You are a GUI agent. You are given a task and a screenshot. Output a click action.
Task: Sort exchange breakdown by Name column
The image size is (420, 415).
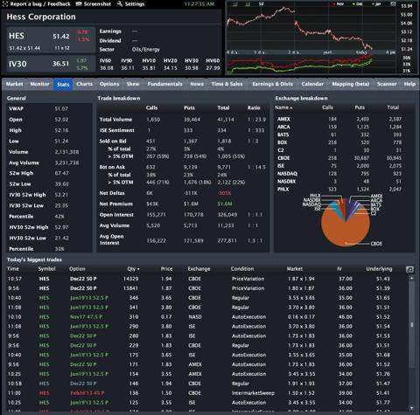coord(283,107)
